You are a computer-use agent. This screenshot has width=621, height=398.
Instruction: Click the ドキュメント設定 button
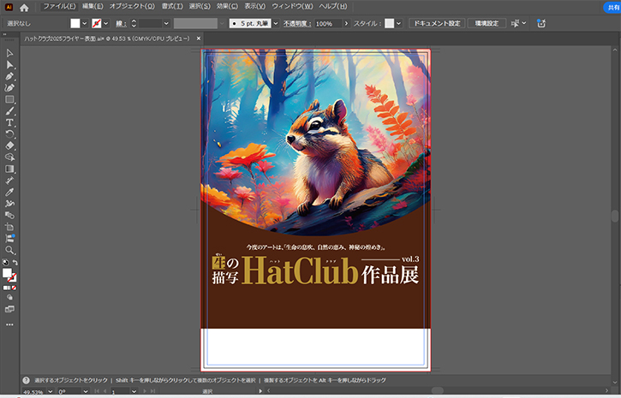[x=436, y=23]
